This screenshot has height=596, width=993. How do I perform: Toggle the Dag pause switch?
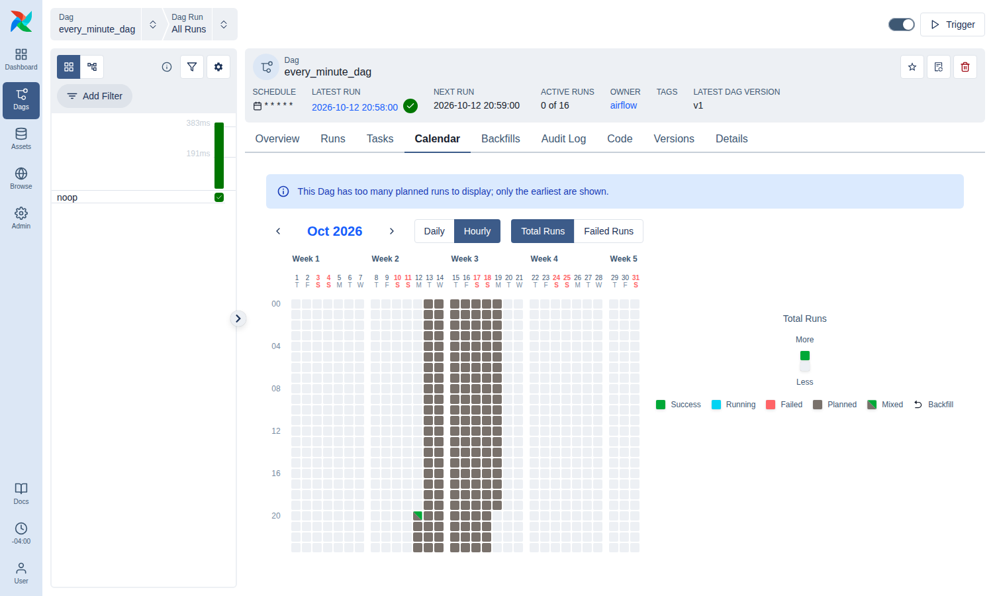(x=902, y=25)
